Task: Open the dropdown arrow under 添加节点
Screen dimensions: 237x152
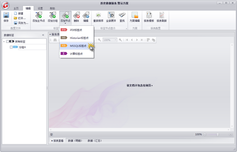Action: point(65,23)
